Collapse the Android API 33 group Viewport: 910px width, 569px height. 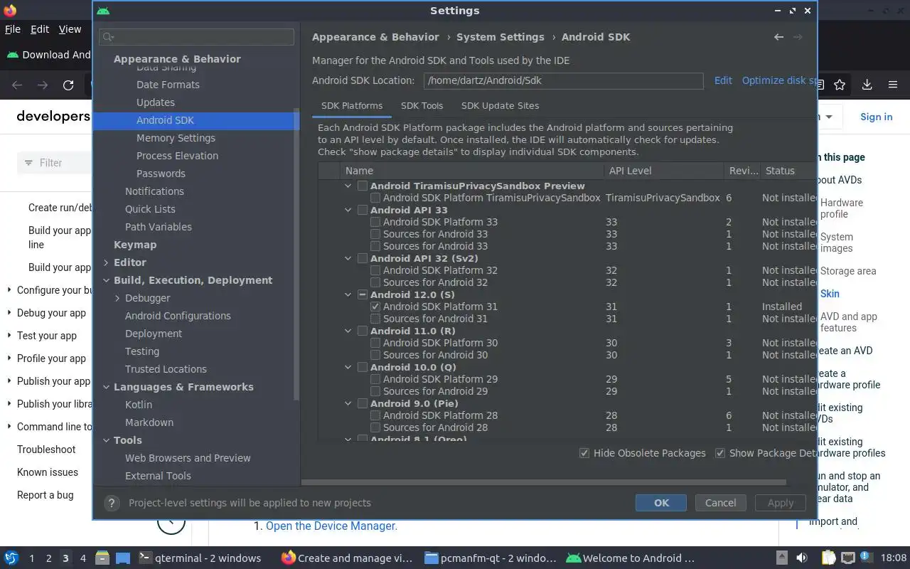click(x=348, y=210)
